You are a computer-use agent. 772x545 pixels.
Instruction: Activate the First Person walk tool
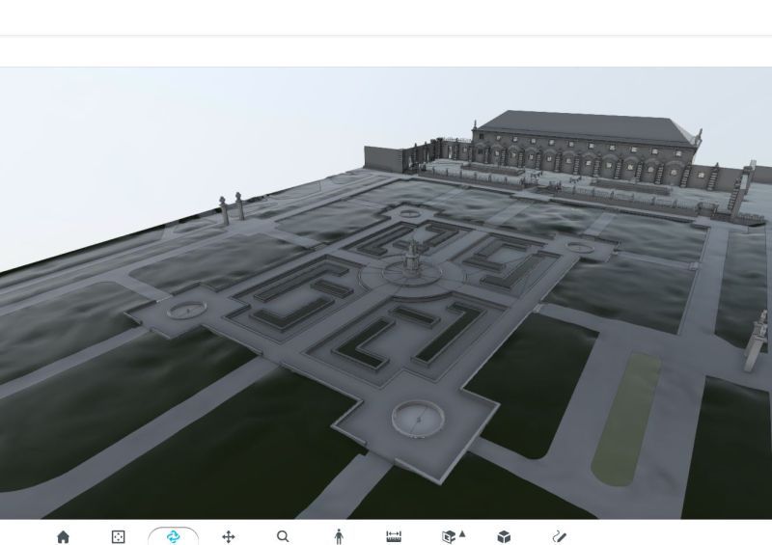pos(339,536)
